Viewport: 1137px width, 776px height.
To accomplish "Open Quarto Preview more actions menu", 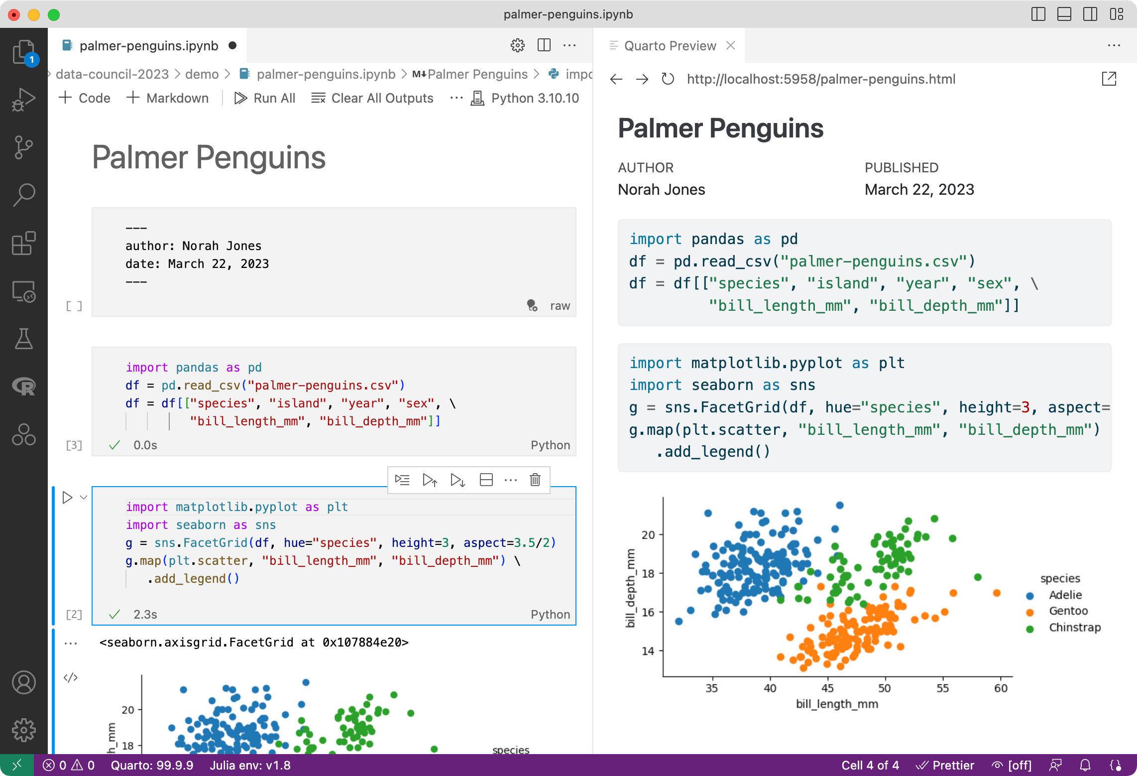I will 1114,45.
